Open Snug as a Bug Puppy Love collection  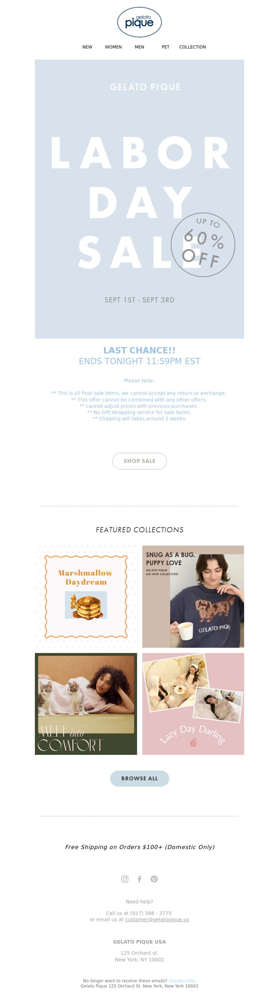coord(193,597)
